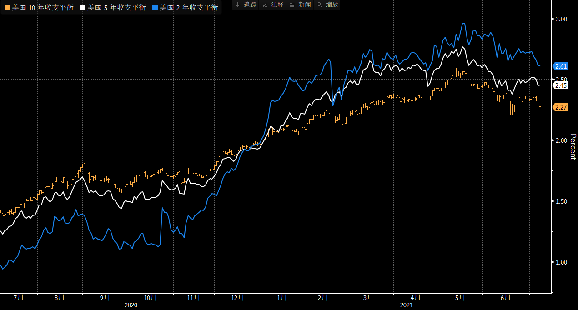Viewport: 578px width, 310px height.
Task: Click the 1.00 y-axis label
Action: point(561,262)
